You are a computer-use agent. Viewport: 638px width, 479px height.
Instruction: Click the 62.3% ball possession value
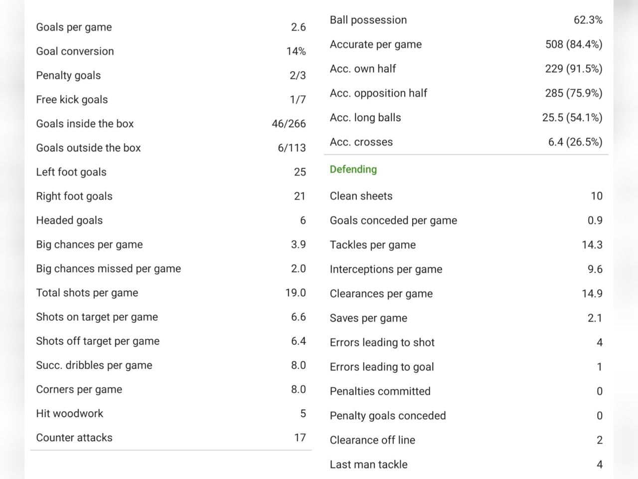click(588, 20)
